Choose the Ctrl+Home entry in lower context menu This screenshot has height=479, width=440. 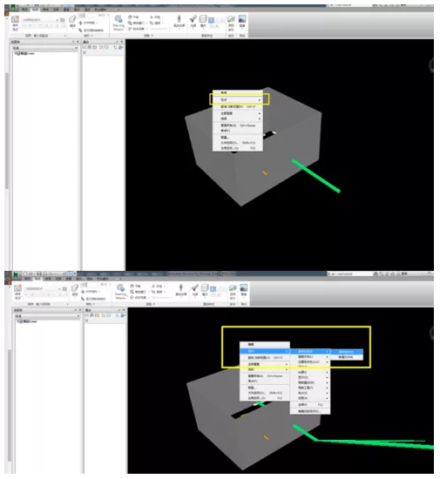click(265, 376)
